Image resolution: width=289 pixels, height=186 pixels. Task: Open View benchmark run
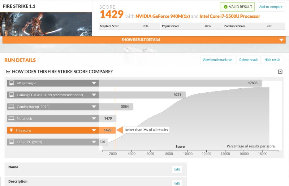coord(217,60)
